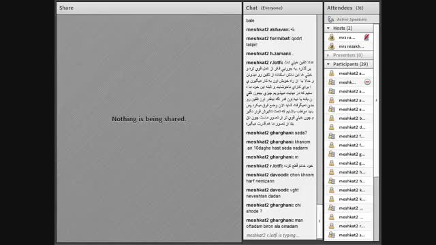
Task: Collapse the Participants (29) group arrow
Action: click(x=328, y=64)
